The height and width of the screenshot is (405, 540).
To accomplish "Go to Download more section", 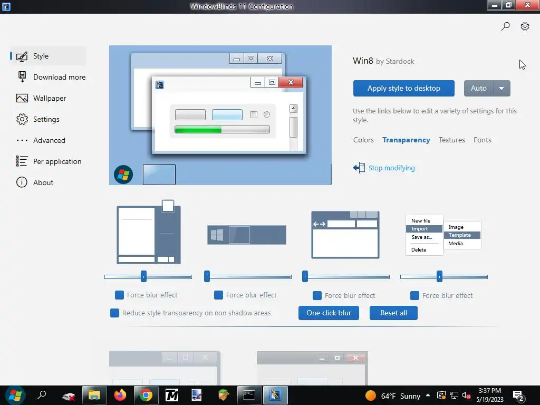I will tap(59, 77).
